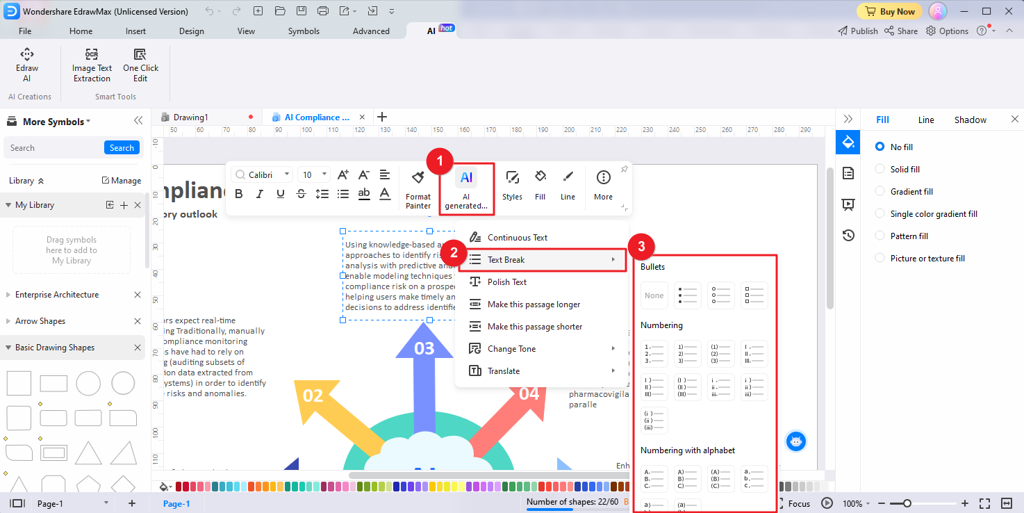Decrease the font size

tap(364, 174)
